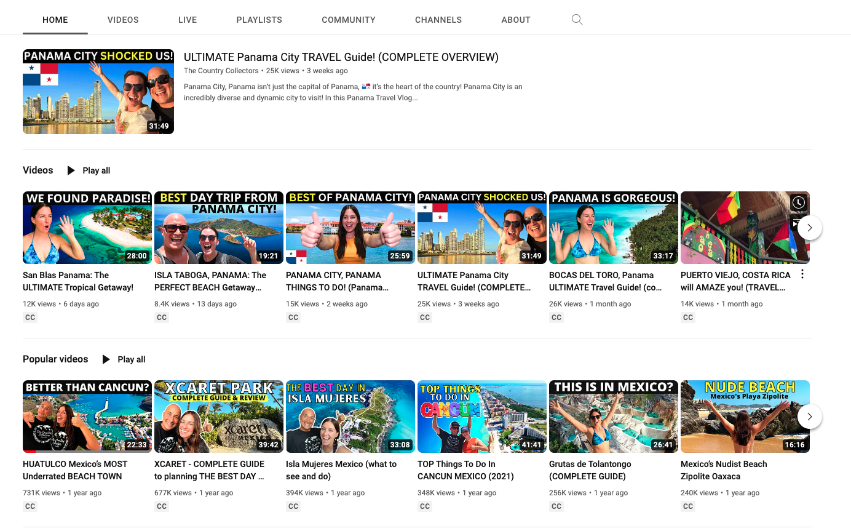Play XCARET PARK thumbnail

(219, 417)
